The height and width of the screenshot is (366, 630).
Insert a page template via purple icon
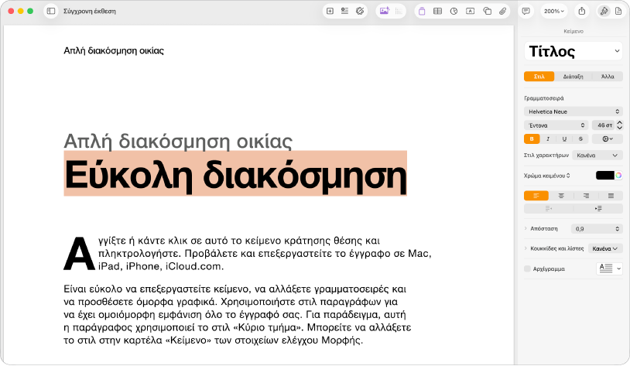422,12
